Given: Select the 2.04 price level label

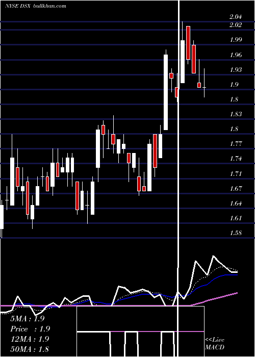Looking at the screenshot, I should click(x=236, y=17).
